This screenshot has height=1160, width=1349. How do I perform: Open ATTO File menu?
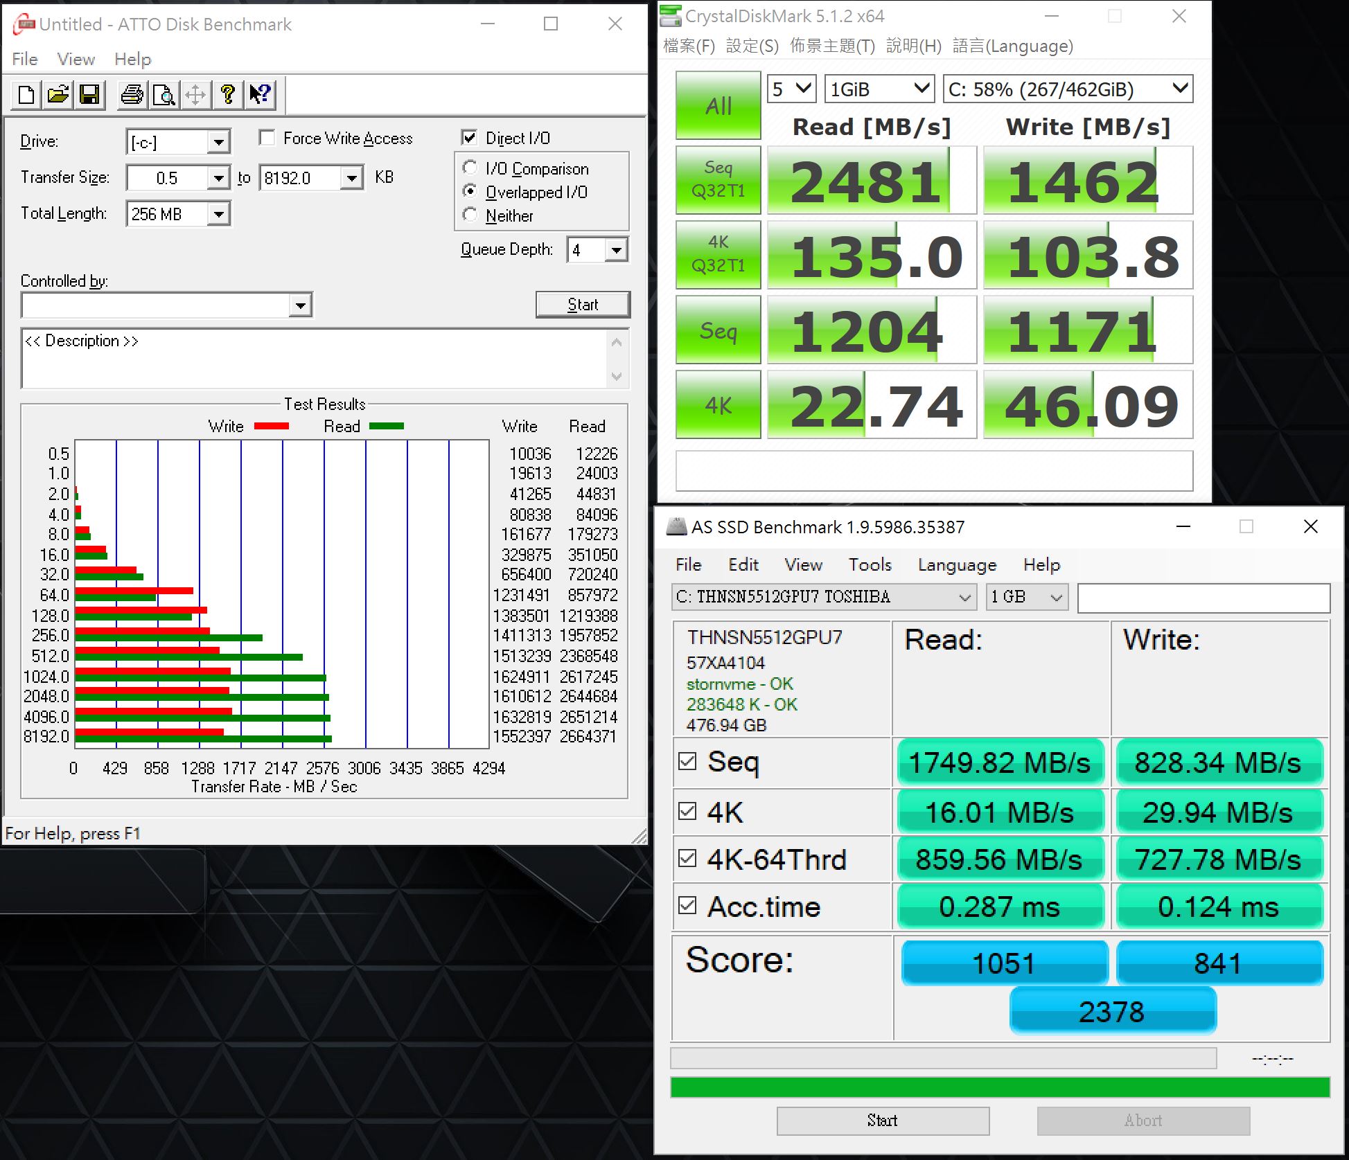(25, 60)
